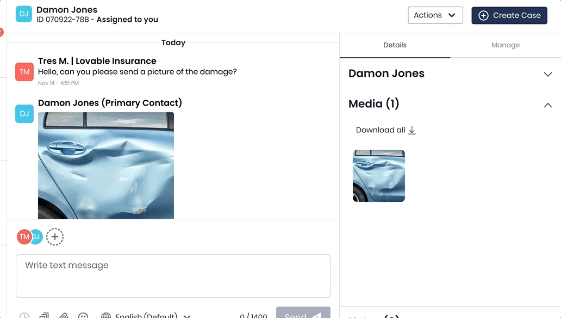This screenshot has width=561, height=318.
Task: Click the schedule message clock icon
Action: [x=24, y=315]
